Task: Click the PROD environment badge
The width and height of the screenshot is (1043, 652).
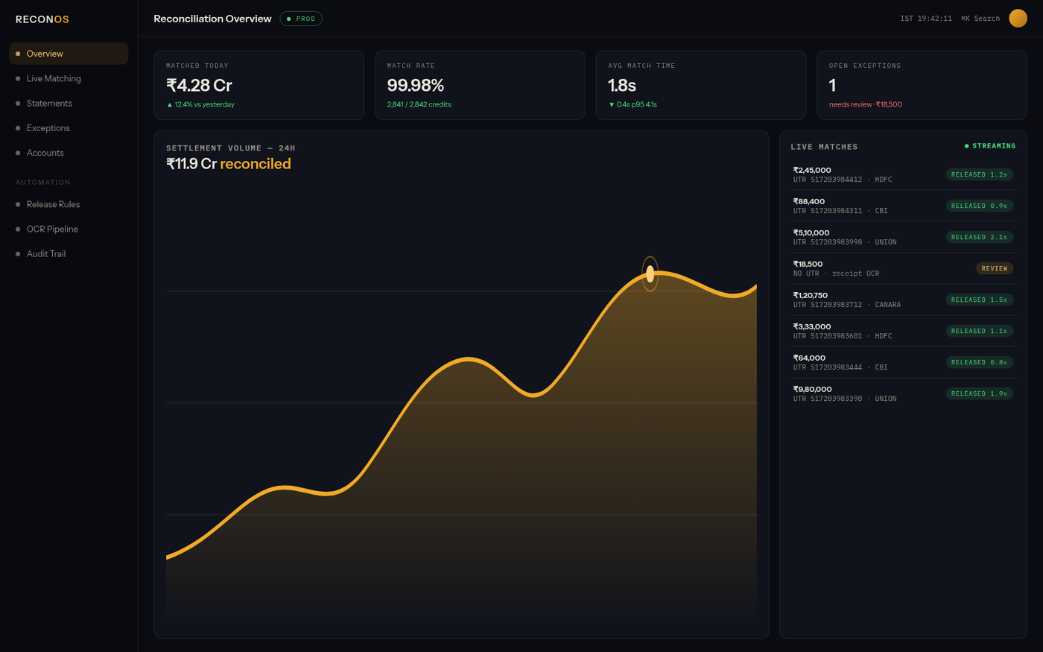Action: [x=301, y=19]
